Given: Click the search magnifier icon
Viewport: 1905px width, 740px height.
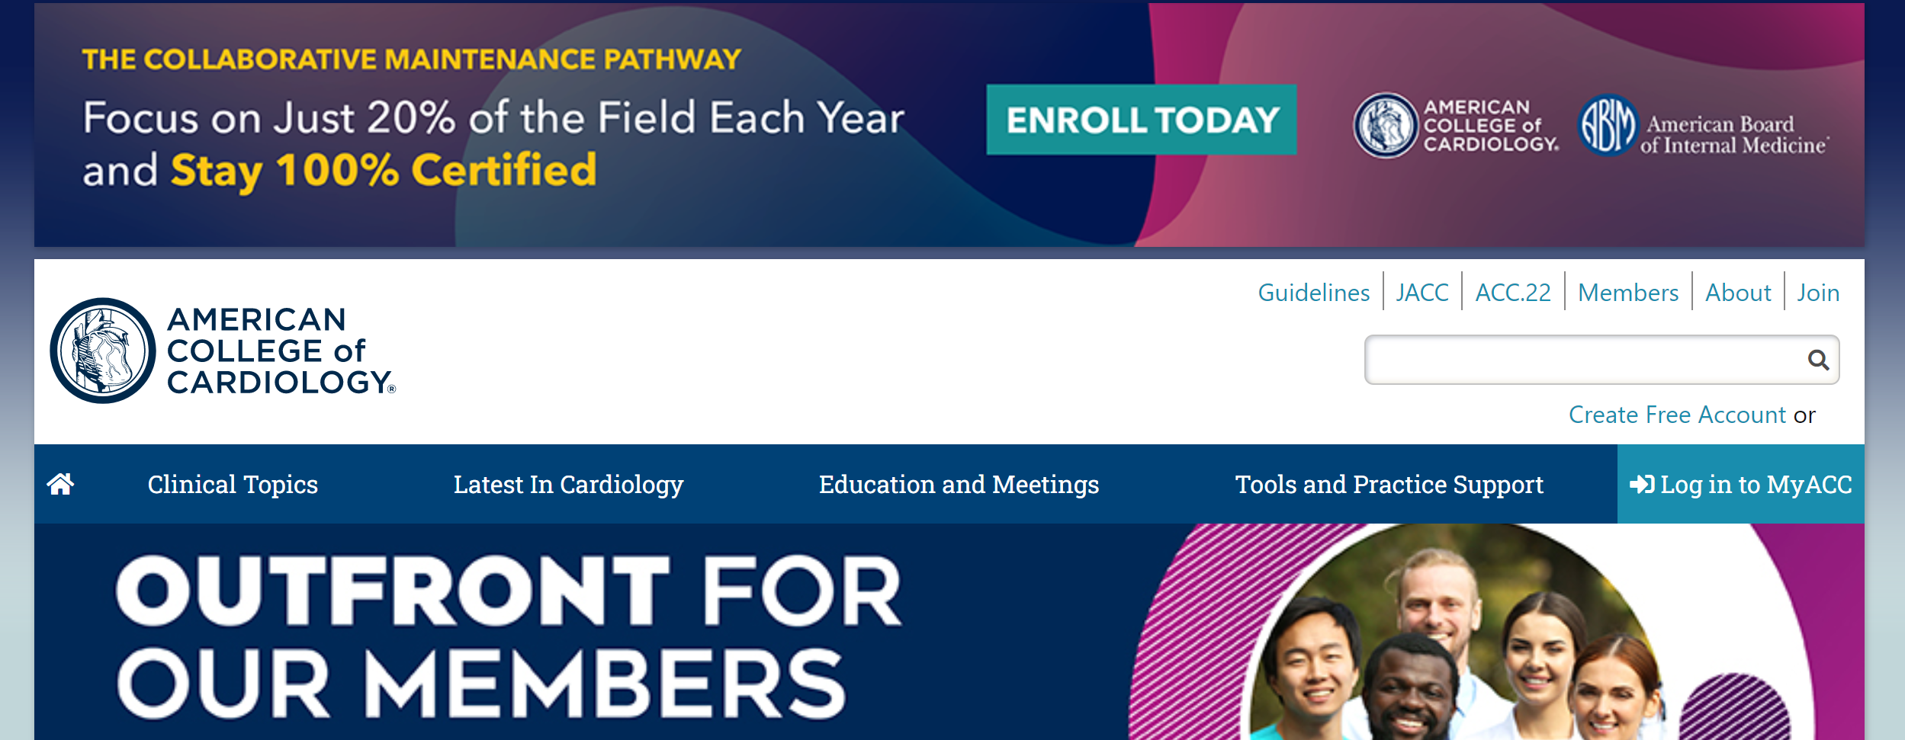Looking at the screenshot, I should pos(1818,360).
